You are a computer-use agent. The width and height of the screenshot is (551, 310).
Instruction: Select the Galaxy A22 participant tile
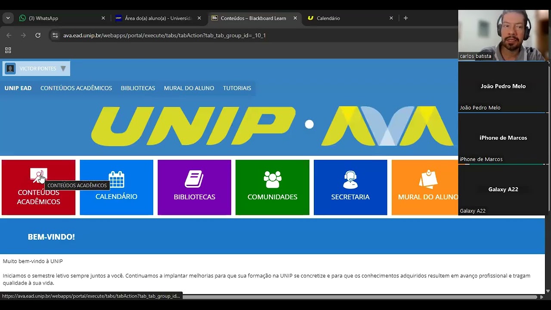pyautogui.click(x=502, y=190)
